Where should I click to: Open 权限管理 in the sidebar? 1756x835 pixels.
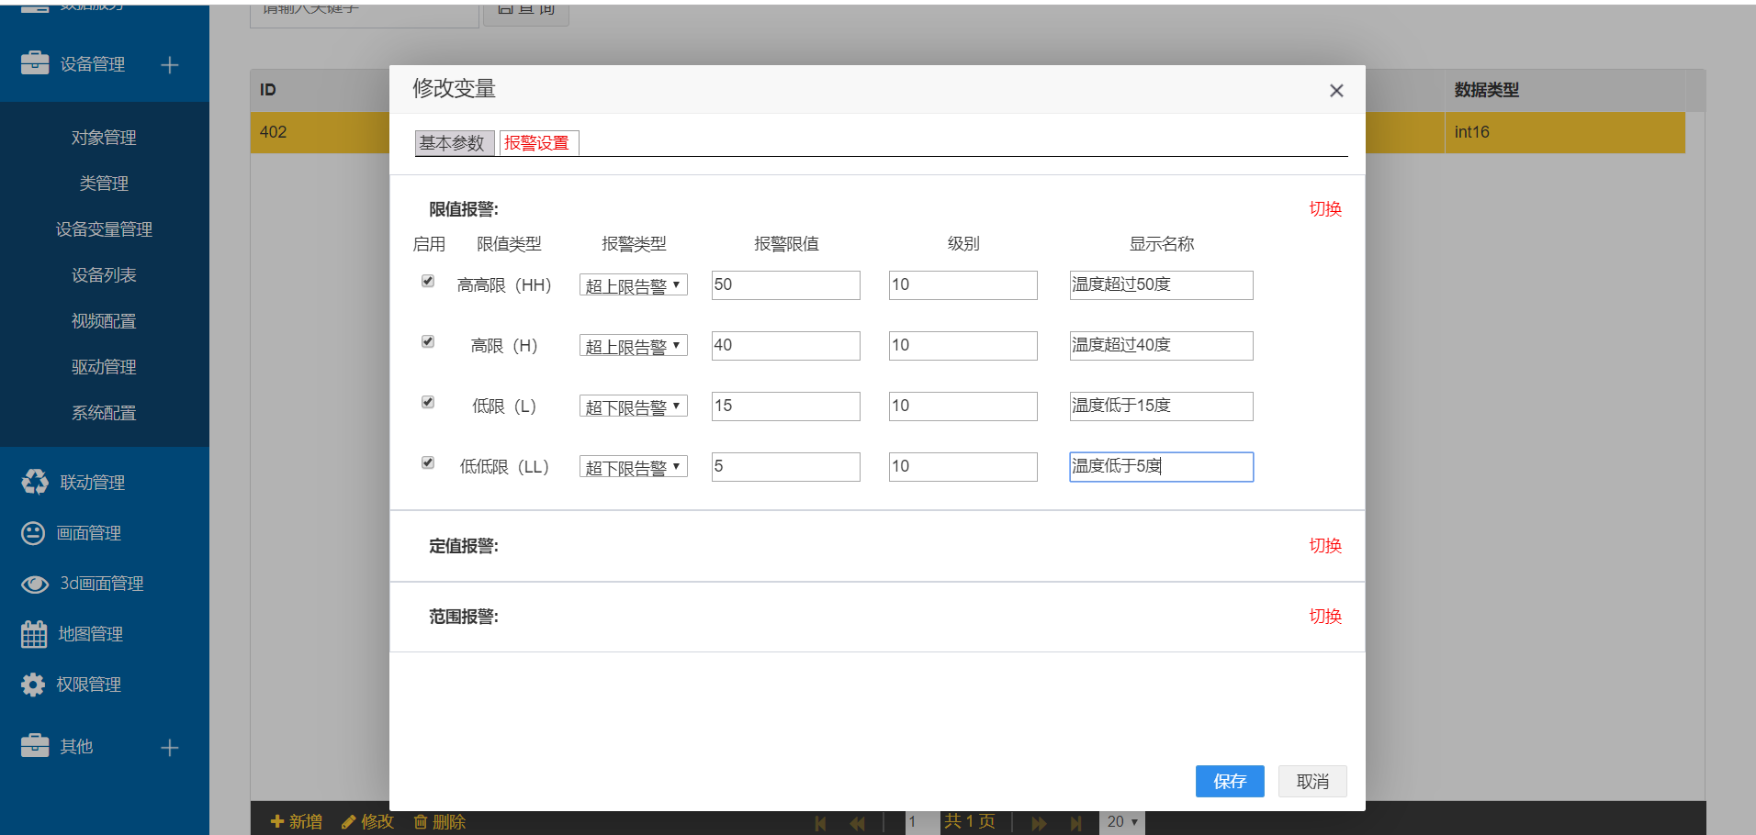[x=89, y=685]
